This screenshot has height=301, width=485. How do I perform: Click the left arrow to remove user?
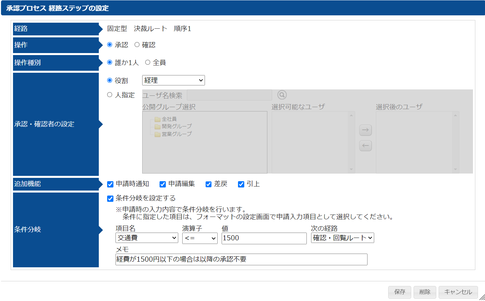pyautogui.click(x=366, y=145)
